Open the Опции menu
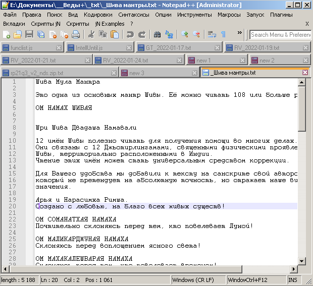313x286 pixels. 163,15
